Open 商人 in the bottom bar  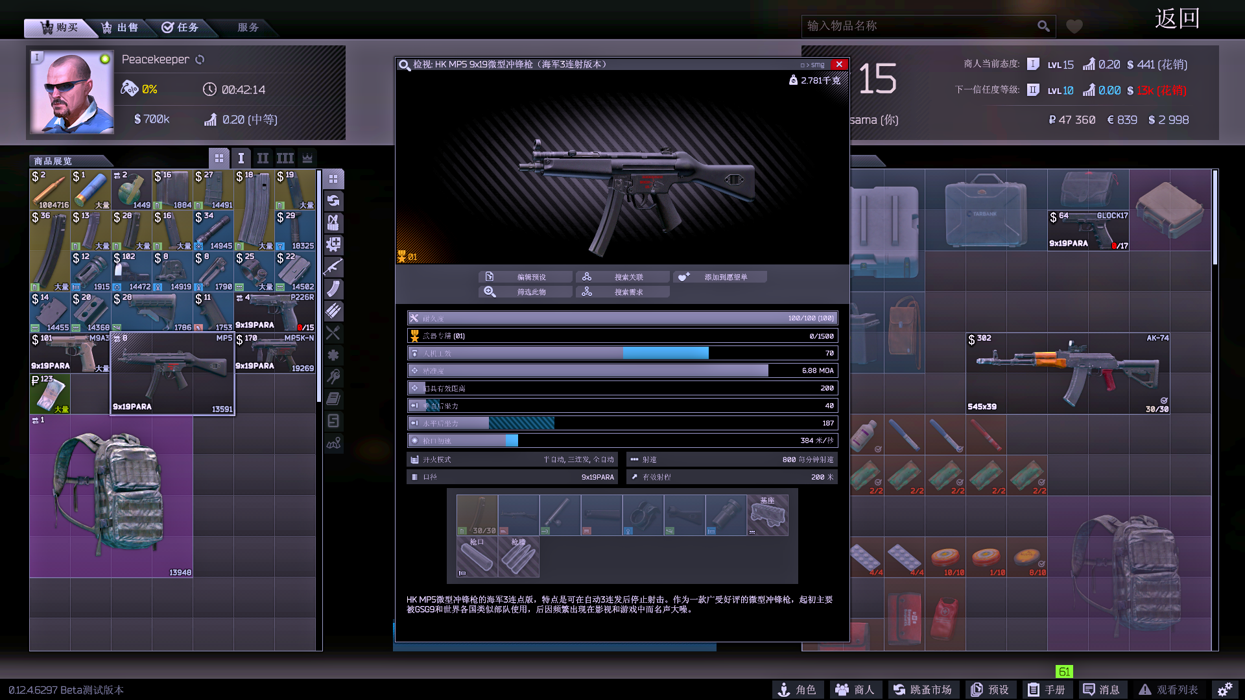pyautogui.click(x=856, y=690)
